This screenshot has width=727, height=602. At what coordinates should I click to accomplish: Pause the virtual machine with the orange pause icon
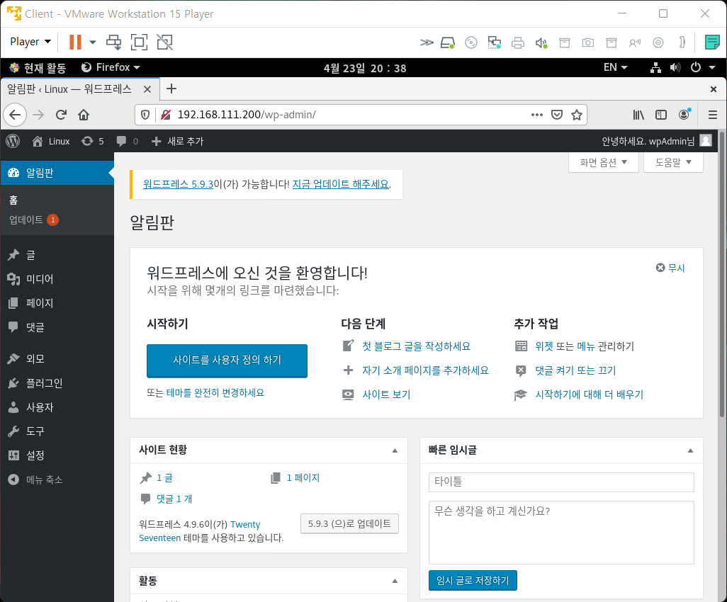click(x=75, y=42)
